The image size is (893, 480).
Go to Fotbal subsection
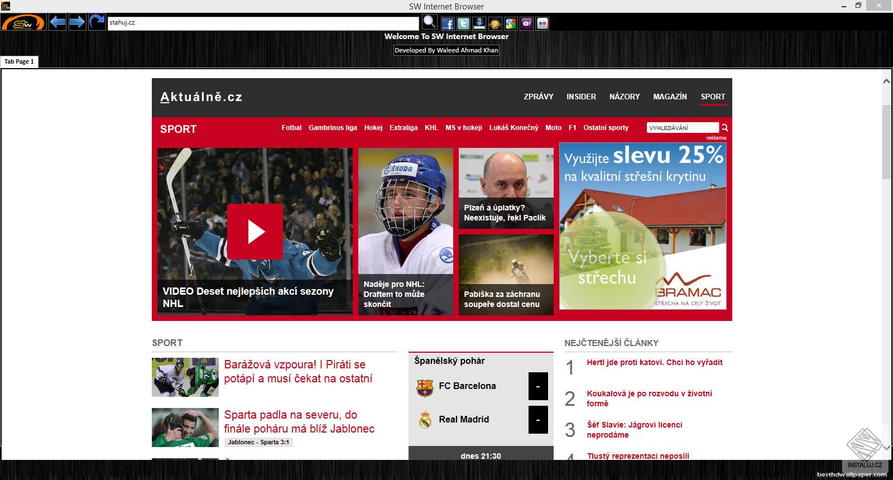(291, 128)
